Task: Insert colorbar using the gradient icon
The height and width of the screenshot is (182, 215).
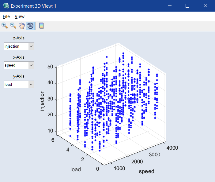Action: (41, 26)
